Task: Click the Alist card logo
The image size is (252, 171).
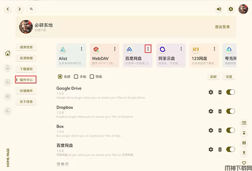Action: (x=63, y=49)
